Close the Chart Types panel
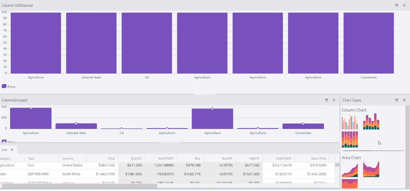 point(404,100)
